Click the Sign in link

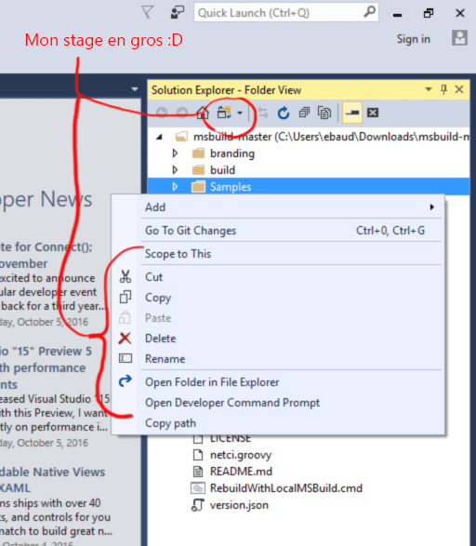(x=414, y=39)
